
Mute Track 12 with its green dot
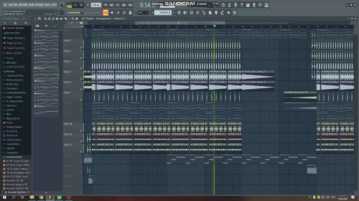click(x=81, y=152)
